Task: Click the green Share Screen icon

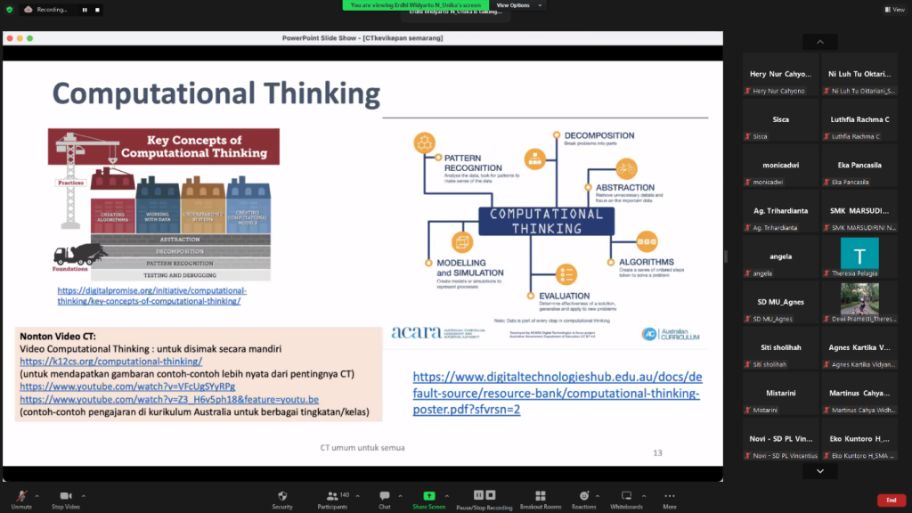Action: [428, 496]
